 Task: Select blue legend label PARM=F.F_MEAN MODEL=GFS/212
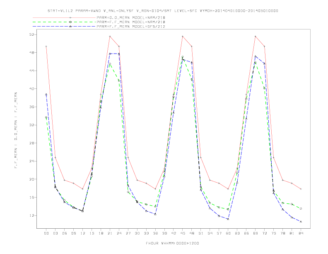tap(131, 27)
